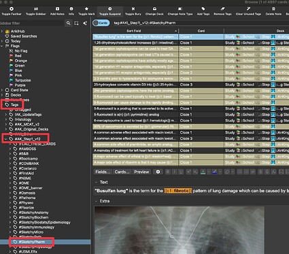The height and width of the screenshot is (254, 289).
Task: Click the Preview button
Action: coord(141,172)
